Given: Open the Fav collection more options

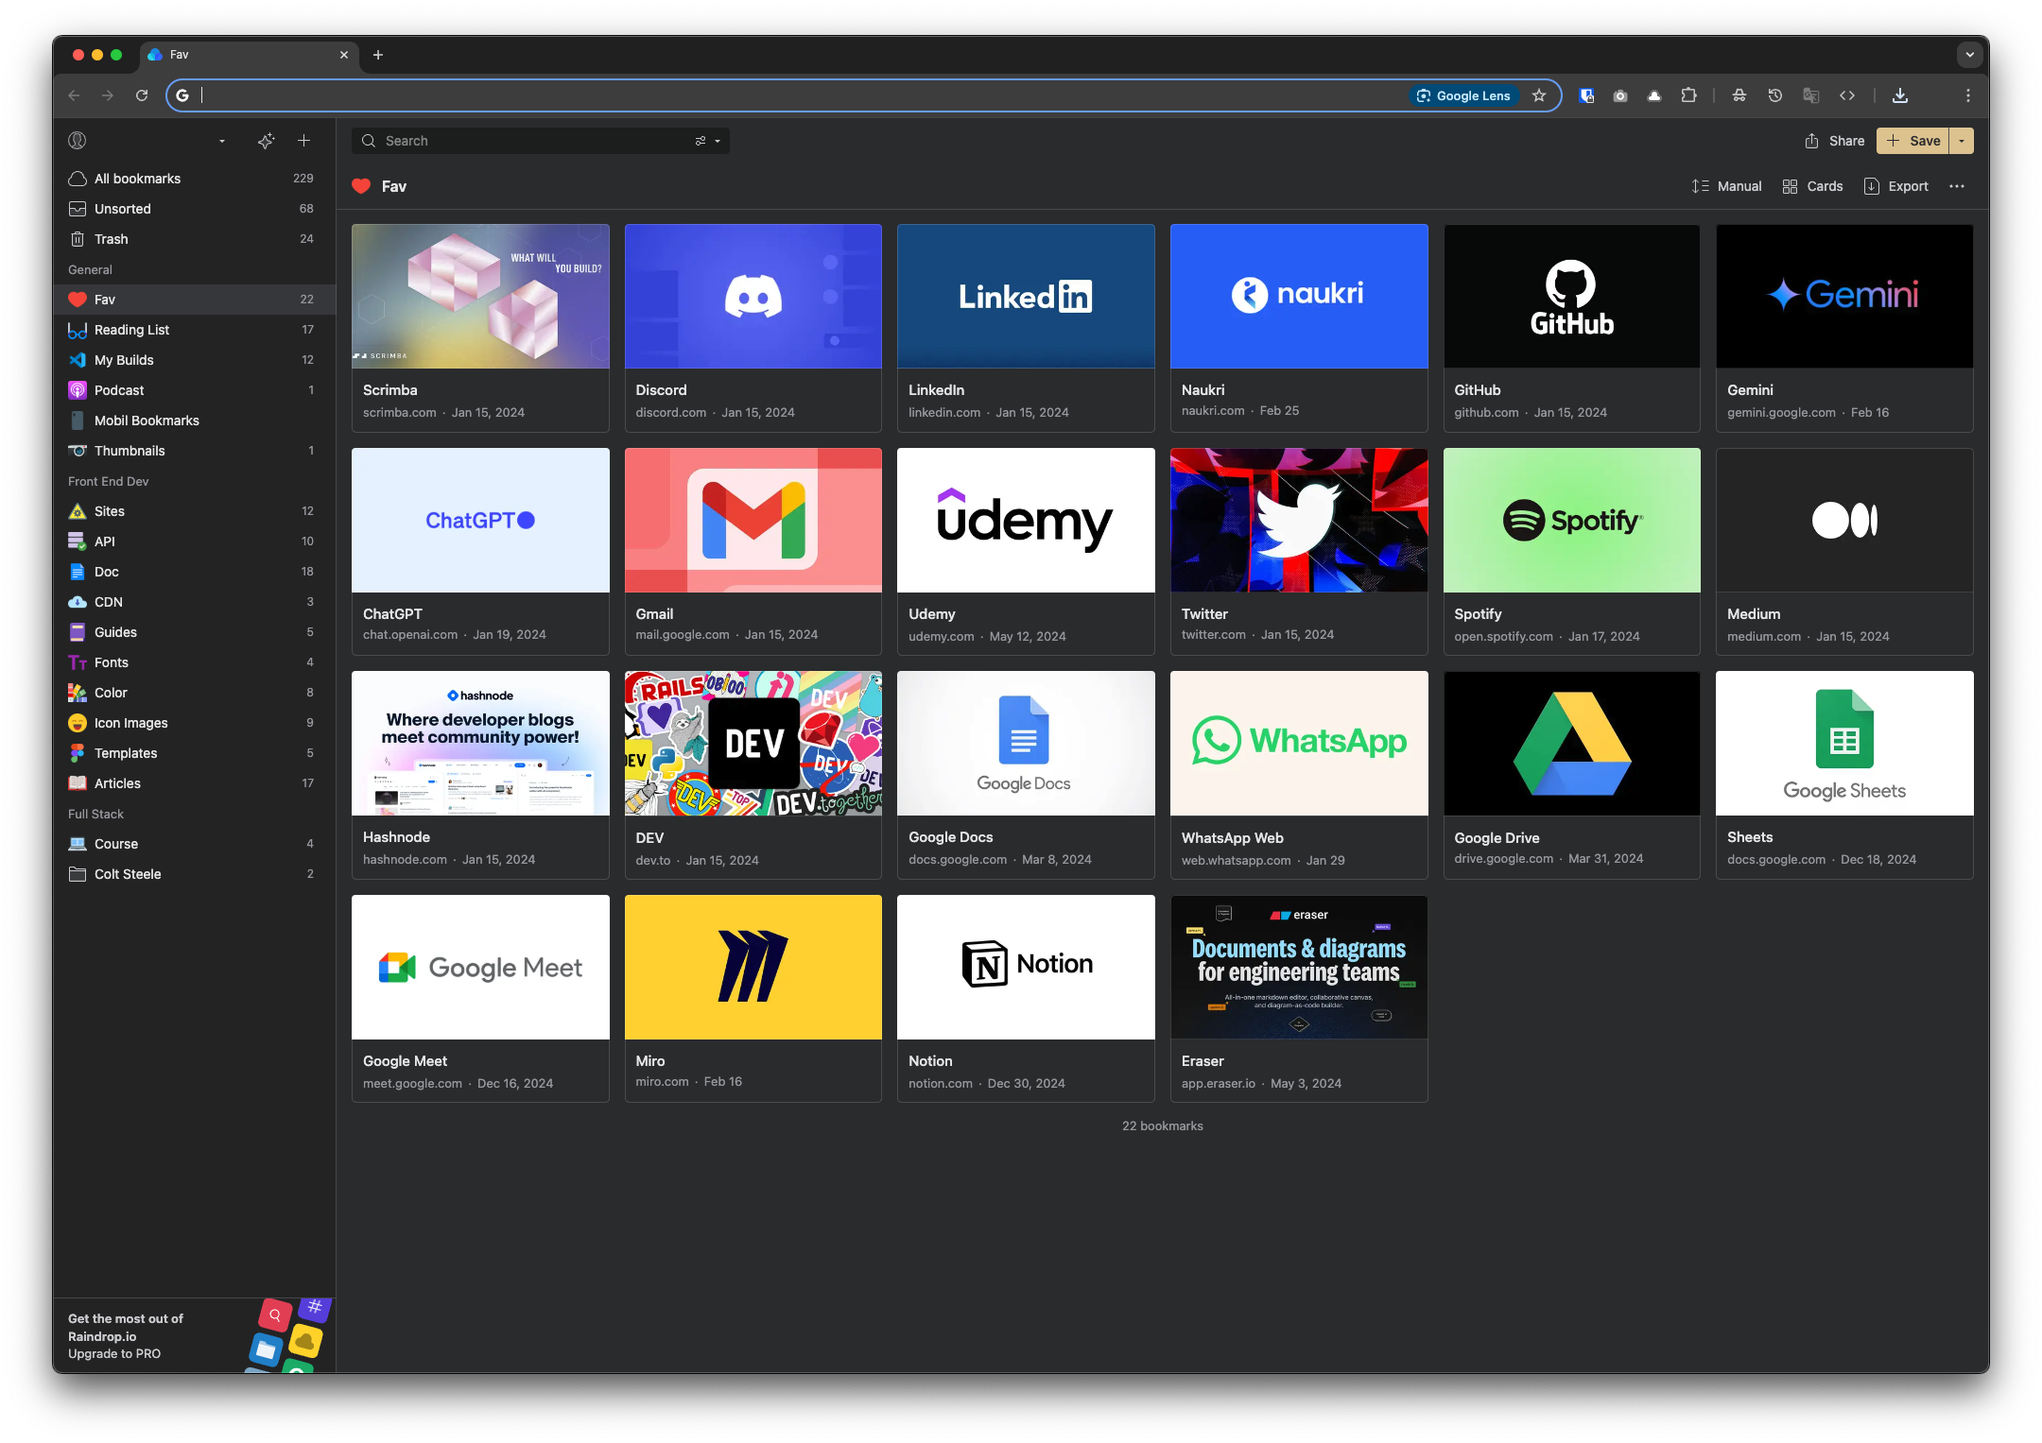Looking at the screenshot, I should (x=1957, y=186).
